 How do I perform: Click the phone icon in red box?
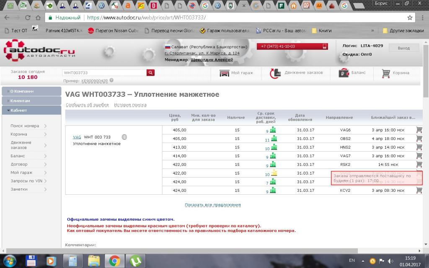[325, 46]
